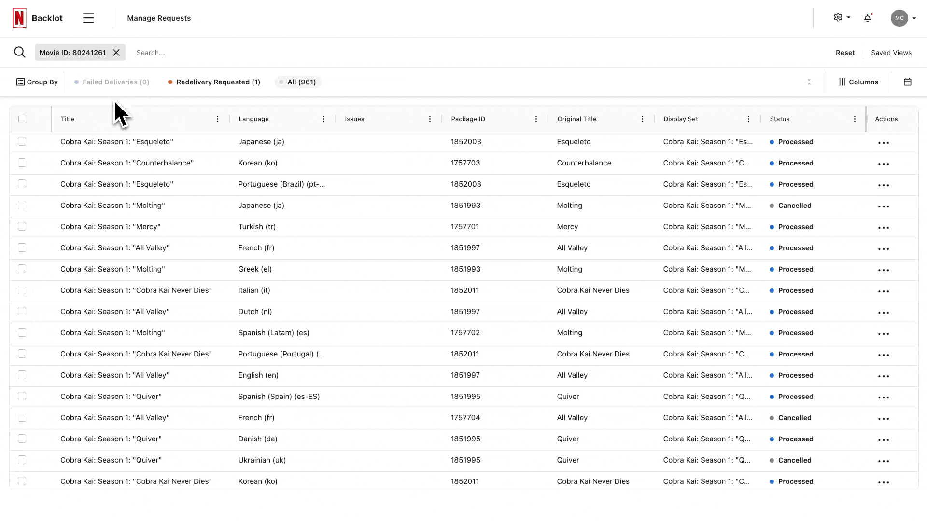Open Saved Views
The width and height of the screenshot is (927, 521).
click(891, 52)
